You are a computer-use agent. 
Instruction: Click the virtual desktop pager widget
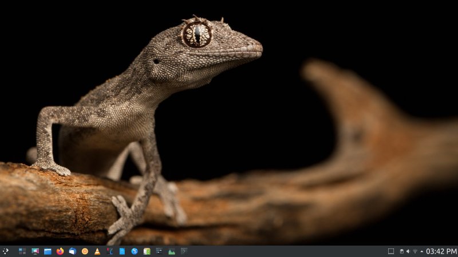point(22,251)
